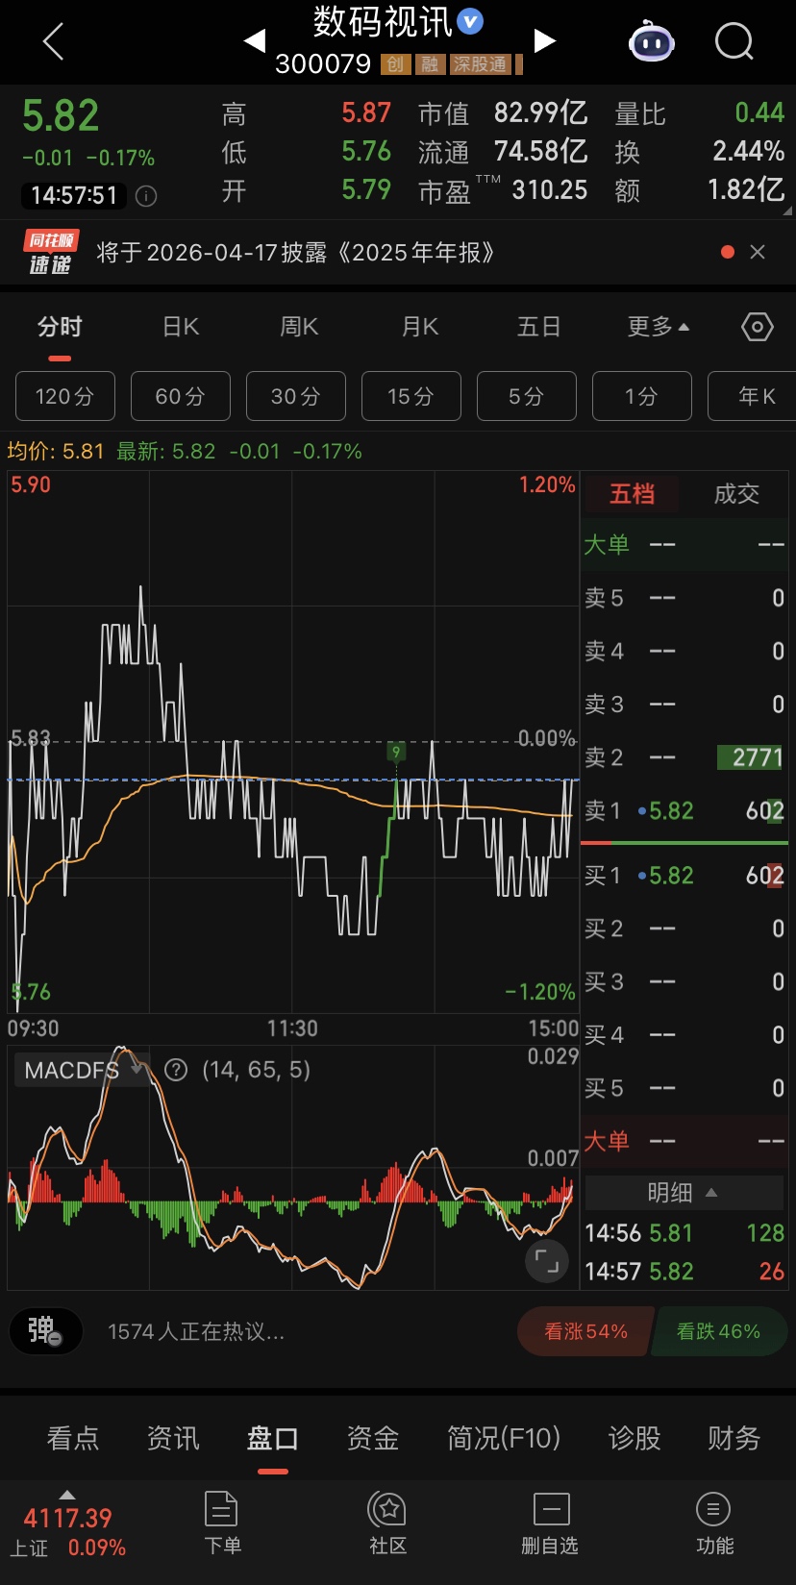This screenshot has width=796, height=1585.
Task: Open chart settings hexagon icon
Action: 758,327
